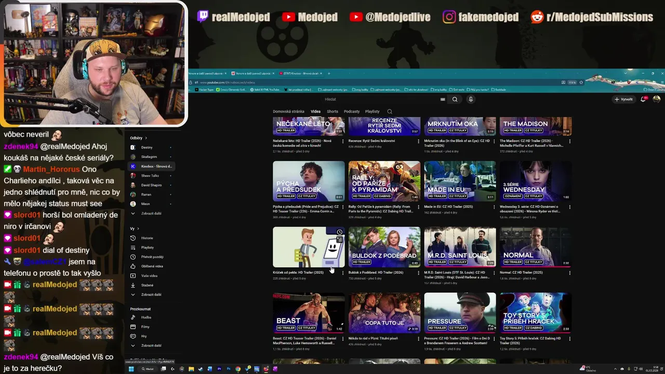
Task: Open File Explorer from taskbar
Action: [191, 369]
